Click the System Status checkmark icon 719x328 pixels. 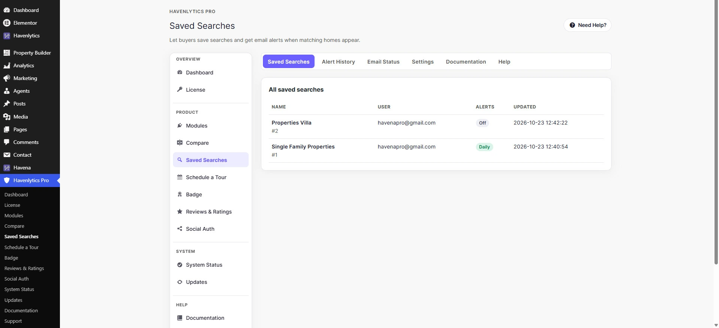tap(180, 264)
